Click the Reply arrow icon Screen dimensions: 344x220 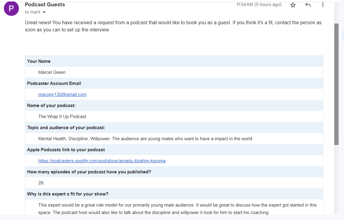(x=308, y=5)
